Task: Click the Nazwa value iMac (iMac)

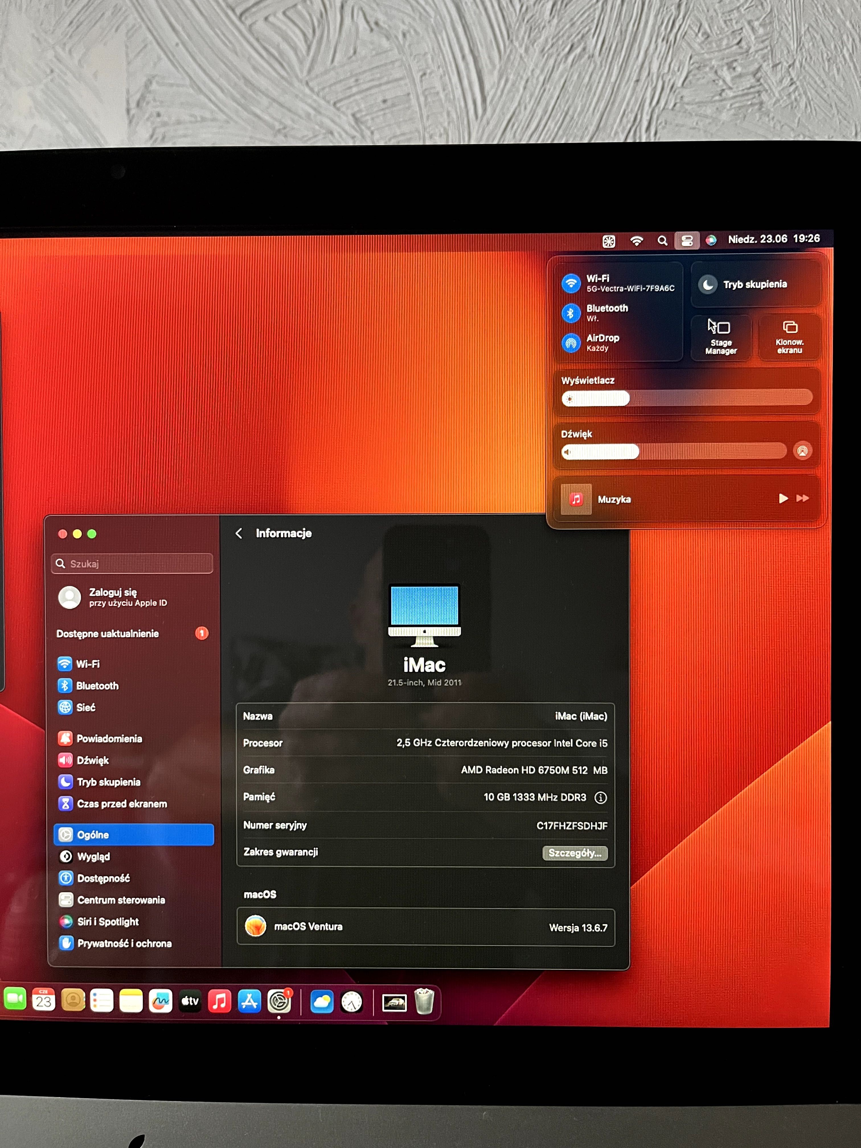Action: coord(581,716)
